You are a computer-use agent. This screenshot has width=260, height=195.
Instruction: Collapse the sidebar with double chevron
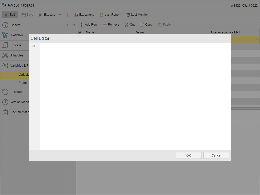click(x=74, y=25)
